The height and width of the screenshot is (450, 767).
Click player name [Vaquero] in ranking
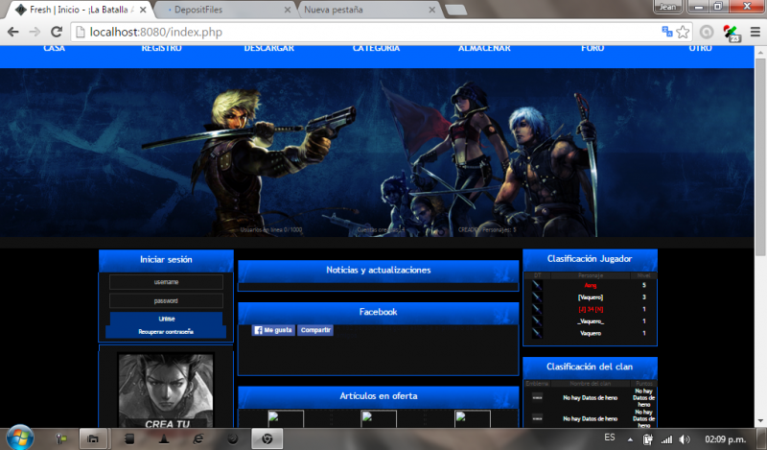(x=591, y=297)
